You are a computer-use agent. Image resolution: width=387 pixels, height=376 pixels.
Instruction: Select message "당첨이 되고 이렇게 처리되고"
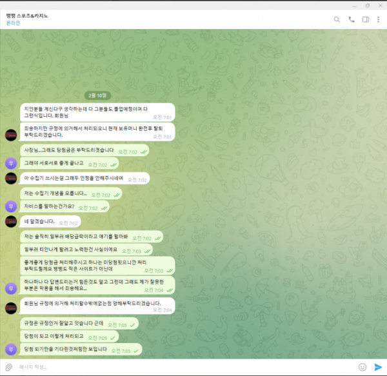tap(70, 336)
